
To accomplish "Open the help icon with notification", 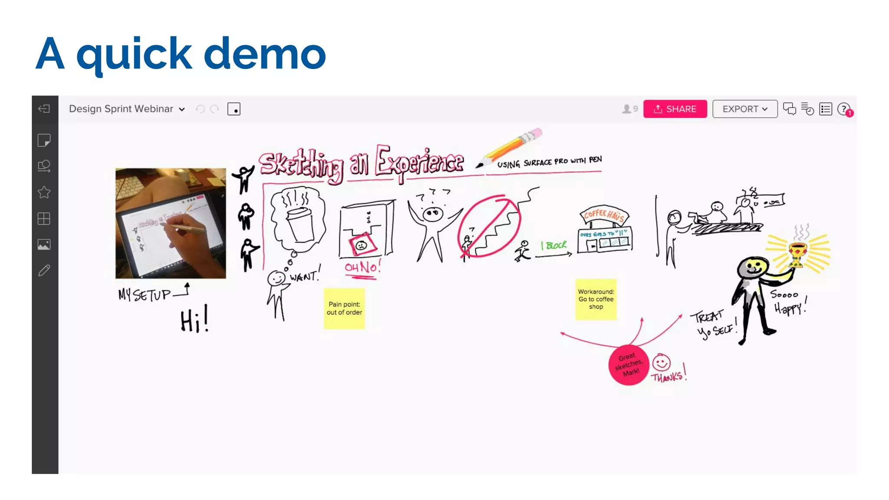I will tap(845, 109).
